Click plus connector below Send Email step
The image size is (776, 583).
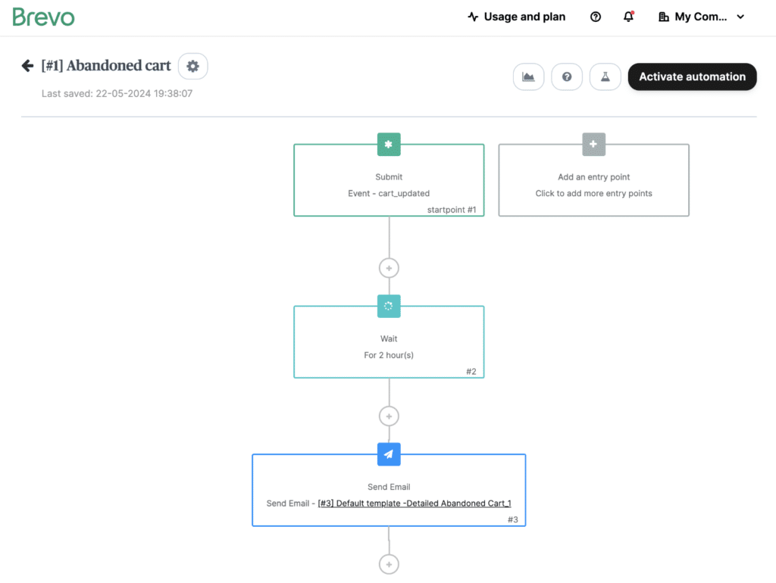coord(389,563)
